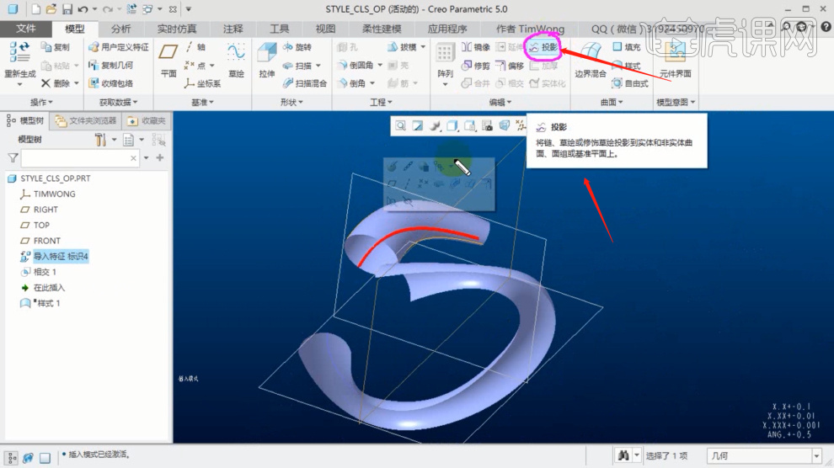Expand the Editing (编辑) group
834x468 pixels.
click(x=500, y=102)
